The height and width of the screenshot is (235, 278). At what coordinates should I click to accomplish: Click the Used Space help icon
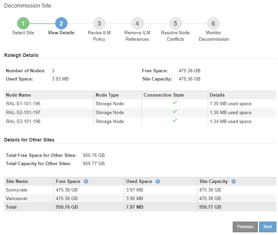(158, 182)
